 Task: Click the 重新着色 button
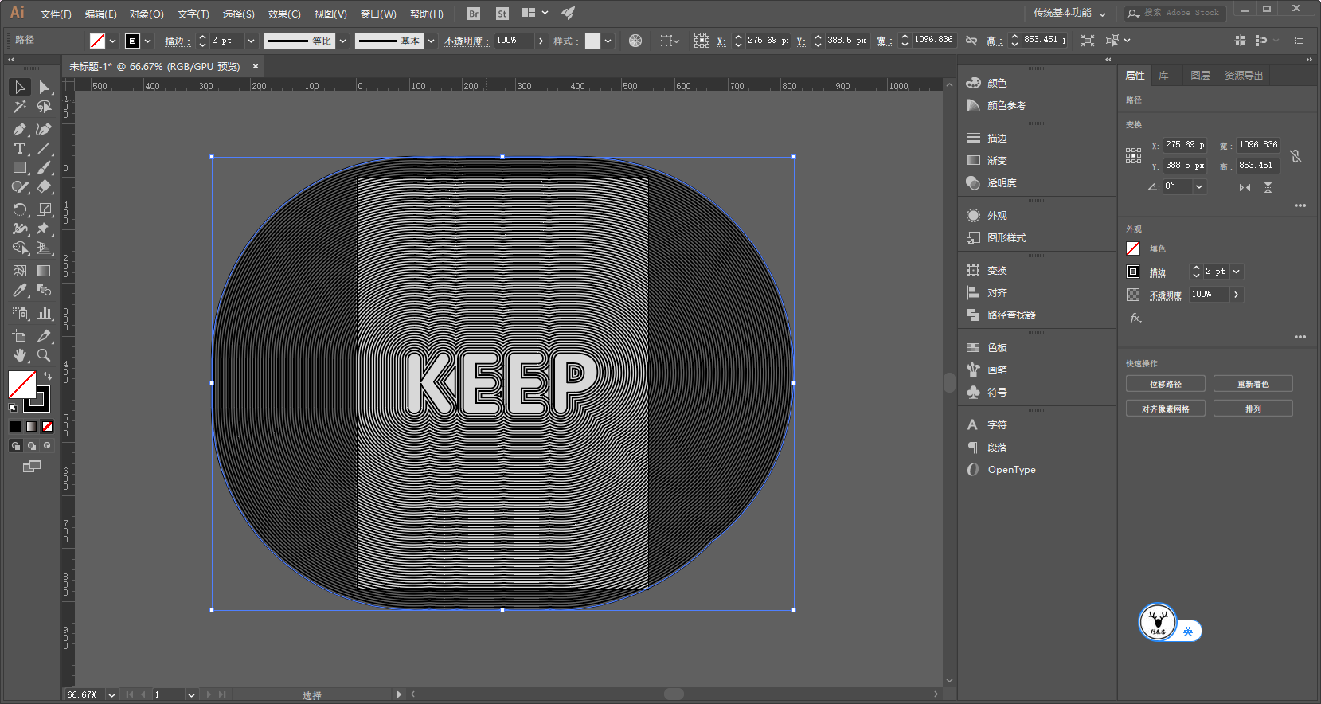coord(1253,384)
